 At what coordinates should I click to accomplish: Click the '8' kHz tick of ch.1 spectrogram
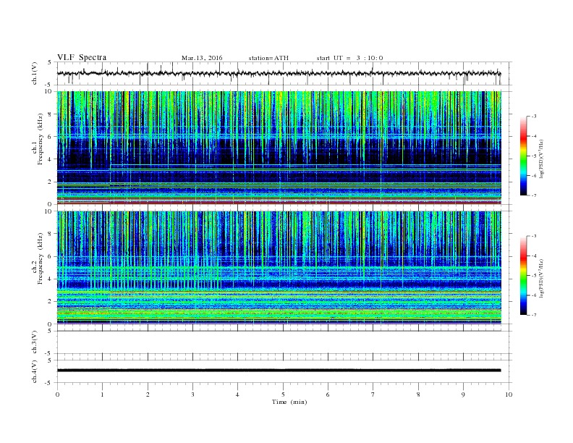pos(51,114)
